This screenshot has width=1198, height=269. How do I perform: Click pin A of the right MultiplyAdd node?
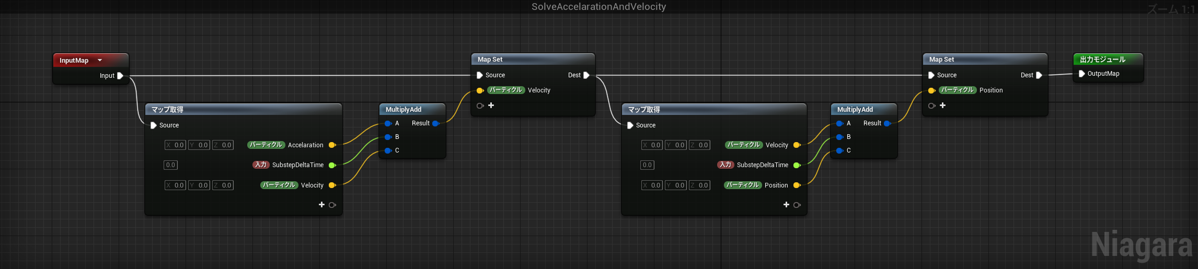coord(839,123)
